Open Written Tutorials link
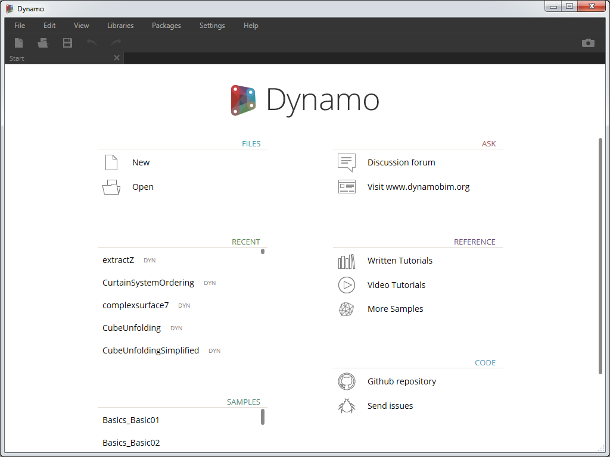Image resolution: width=610 pixels, height=457 pixels. pyautogui.click(x=400, y=261)
